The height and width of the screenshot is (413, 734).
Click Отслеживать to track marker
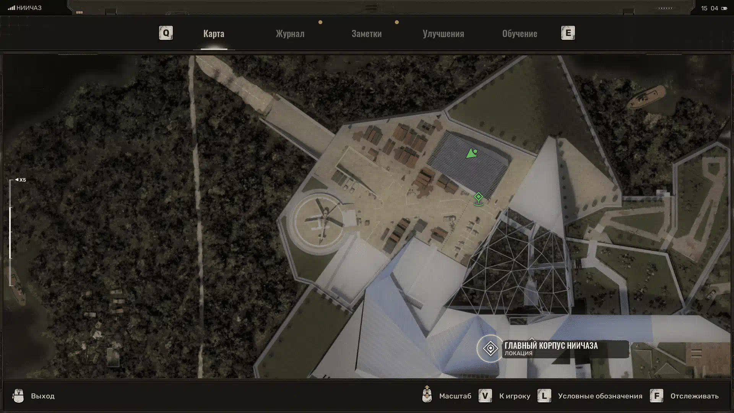(x=694, y=396)
